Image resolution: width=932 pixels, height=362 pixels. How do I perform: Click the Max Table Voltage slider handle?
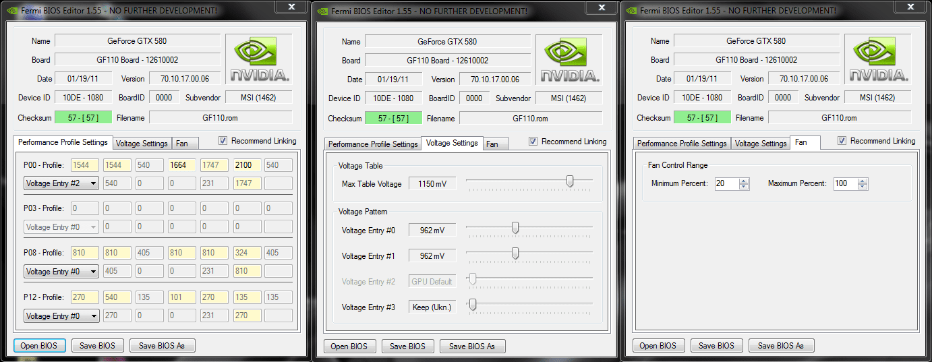[x=570, y=181]
